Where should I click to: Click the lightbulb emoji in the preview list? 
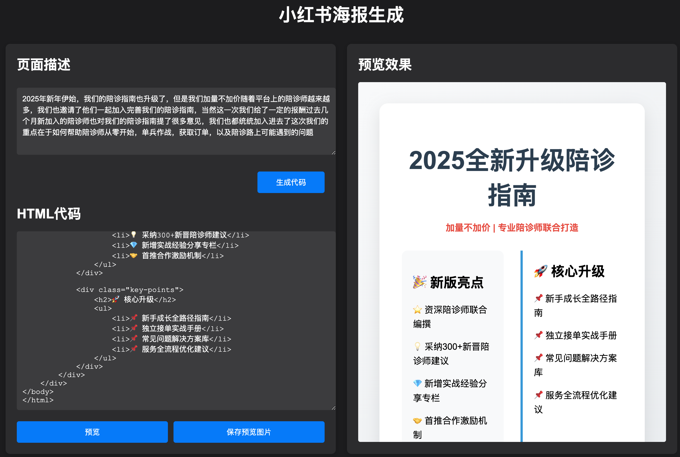coord(417,347)
